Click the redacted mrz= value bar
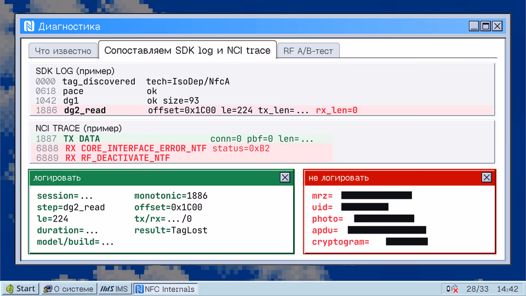Image resolution: width=526 pixels, height=296 pixels. pyautogui.click(x=376, y=195)
